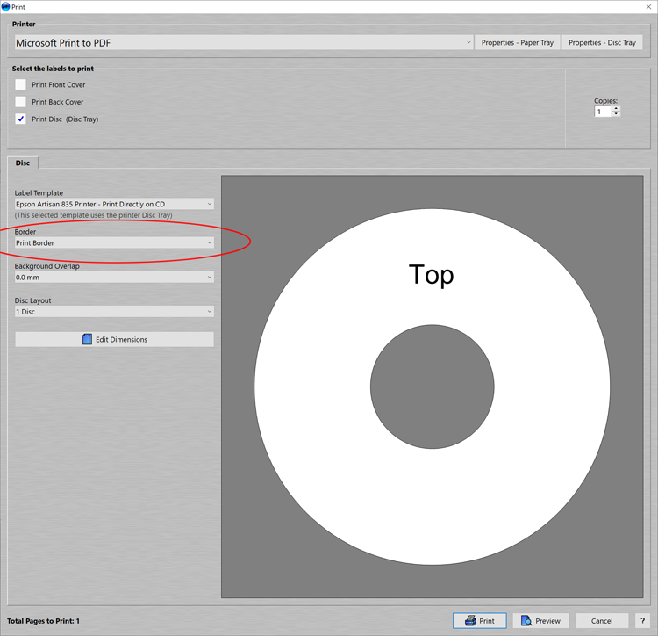Click the magnifier icon on Preview button
The height and width of the screenshot is (636, 658).
(x=526, y=621)
